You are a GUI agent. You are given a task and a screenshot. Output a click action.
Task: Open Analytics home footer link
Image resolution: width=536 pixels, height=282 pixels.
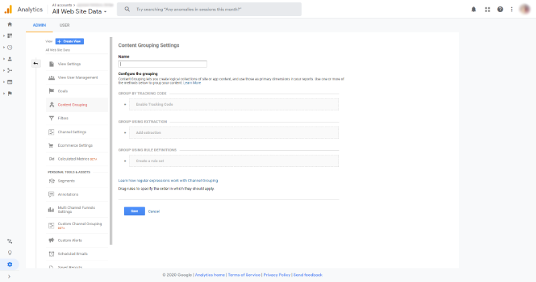[210, 275]
